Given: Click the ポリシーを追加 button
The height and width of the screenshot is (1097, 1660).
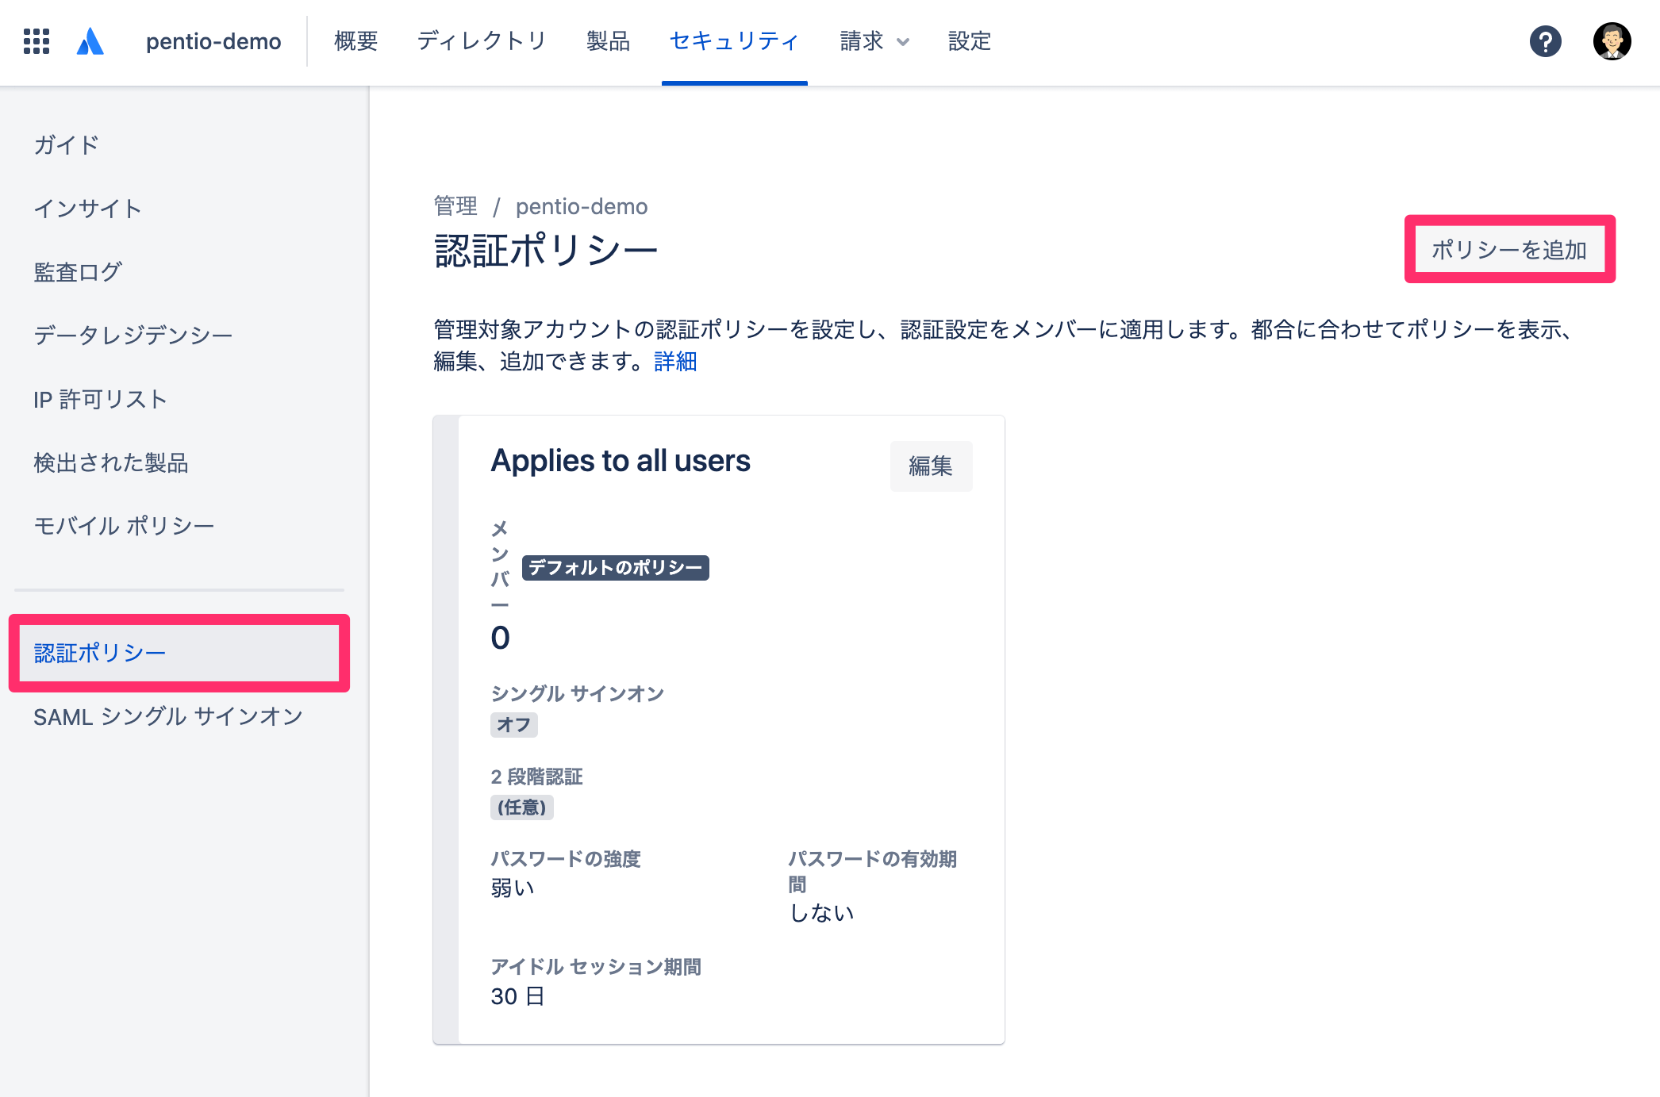Looking at the screenshot, I should pos(1509,249).
